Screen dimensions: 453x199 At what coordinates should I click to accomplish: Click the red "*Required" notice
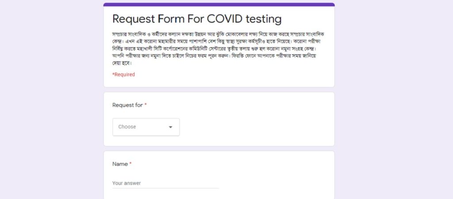(124, 75)
